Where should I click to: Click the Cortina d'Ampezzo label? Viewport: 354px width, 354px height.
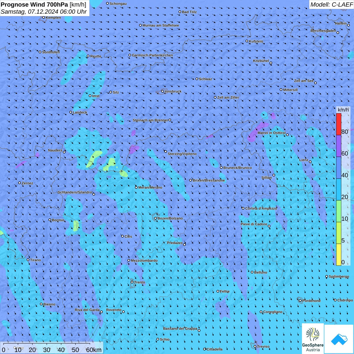(x=261, y=208)
